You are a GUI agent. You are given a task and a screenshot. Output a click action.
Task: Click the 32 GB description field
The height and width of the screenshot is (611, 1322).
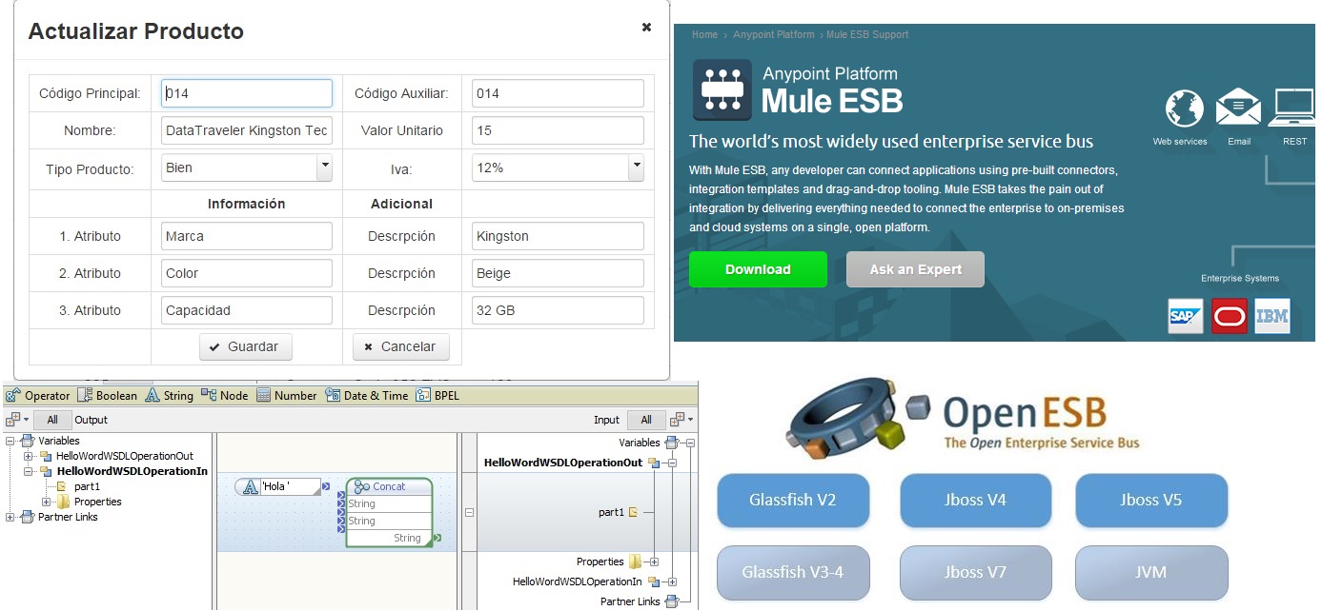[558, 310]
